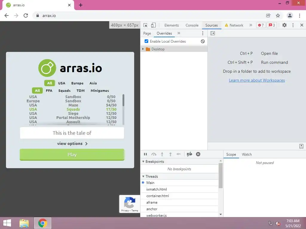The image size is (306, 229).
Task: Select the Scope tab
Action: (231, 154)
